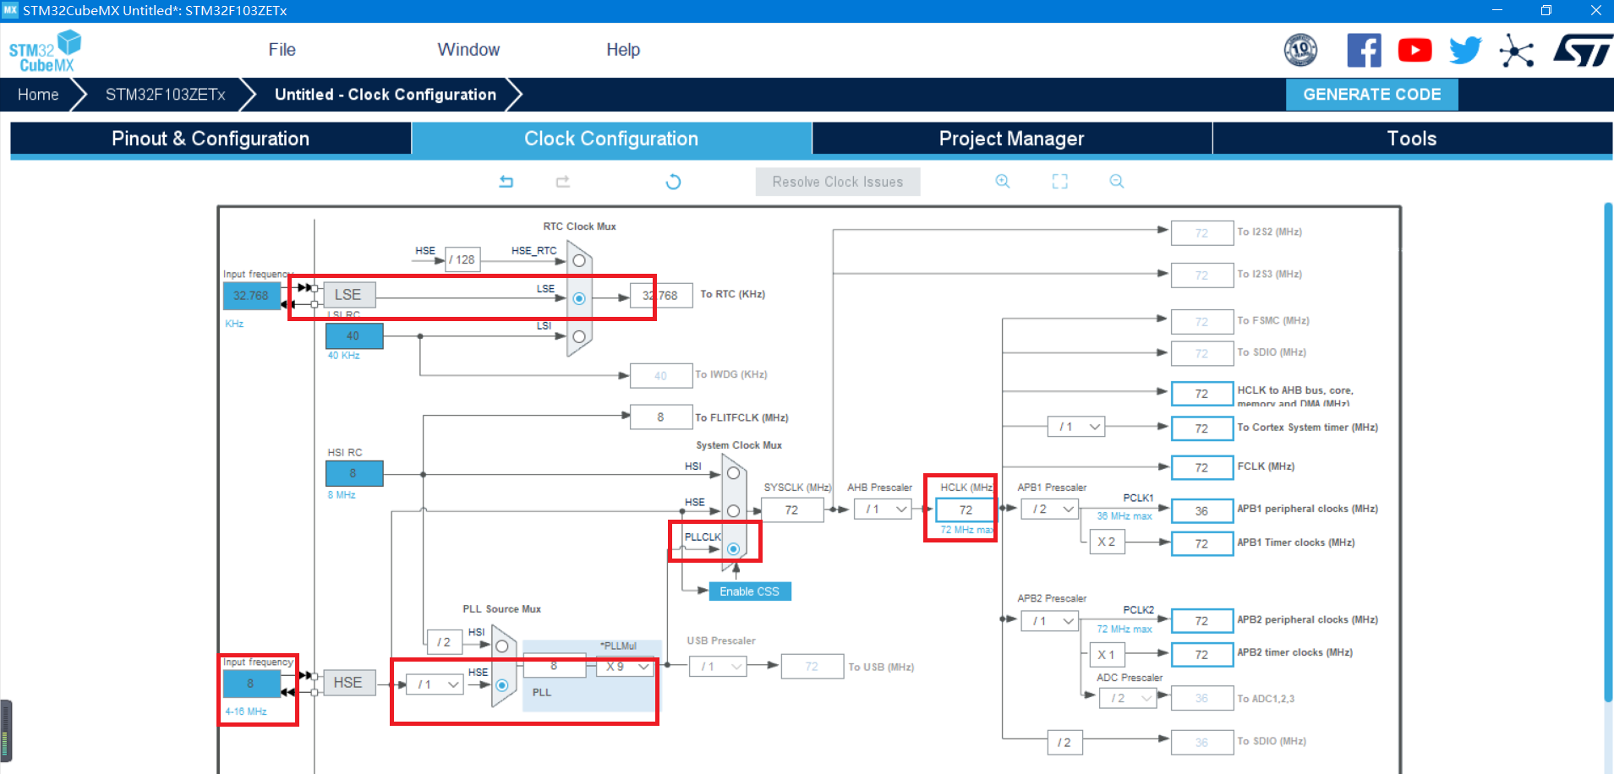Select HSE_RTC in RTC Clock Mux

(579, 261)
